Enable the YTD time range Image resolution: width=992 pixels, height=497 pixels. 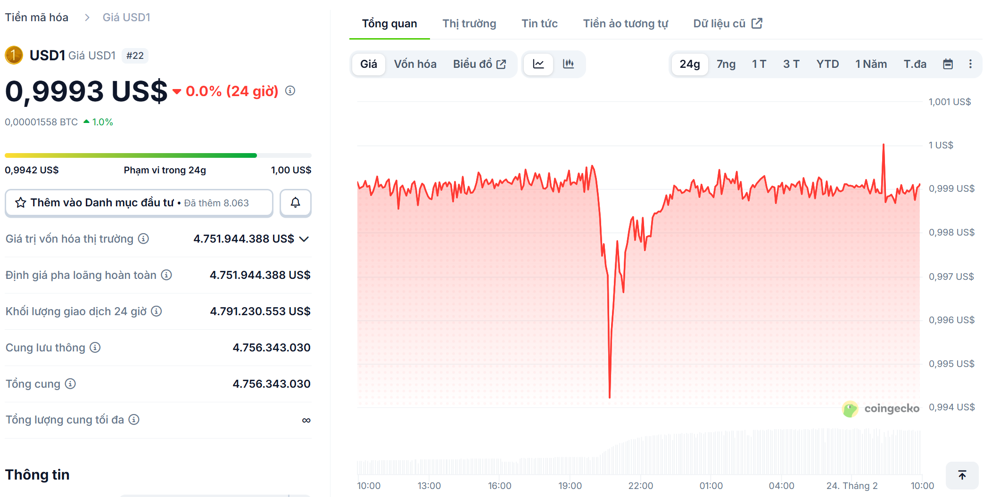click(828, 64)
